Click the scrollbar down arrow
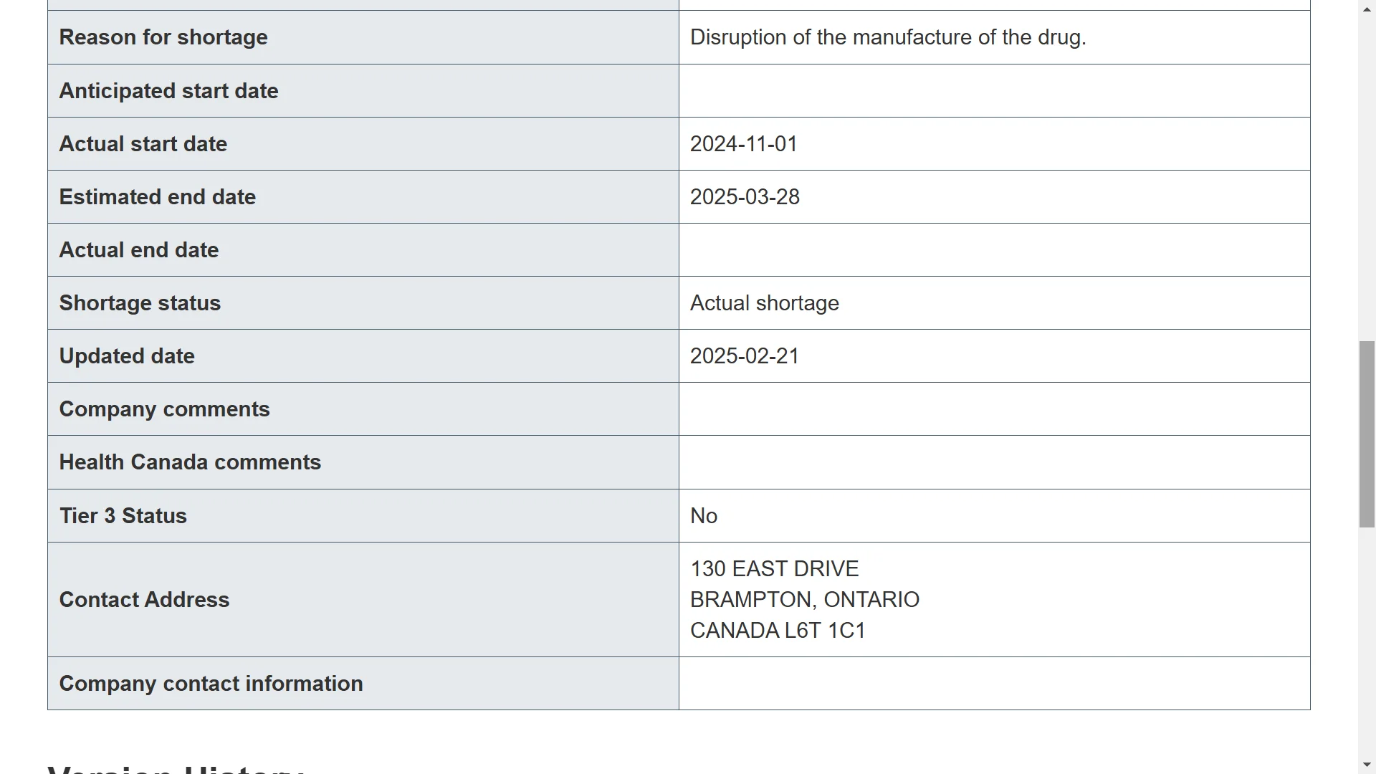Viewport: 1376px width, 774px height. click(1367, 765)
